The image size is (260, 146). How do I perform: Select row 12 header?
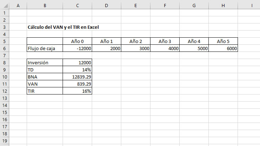(x=4, y=91)
